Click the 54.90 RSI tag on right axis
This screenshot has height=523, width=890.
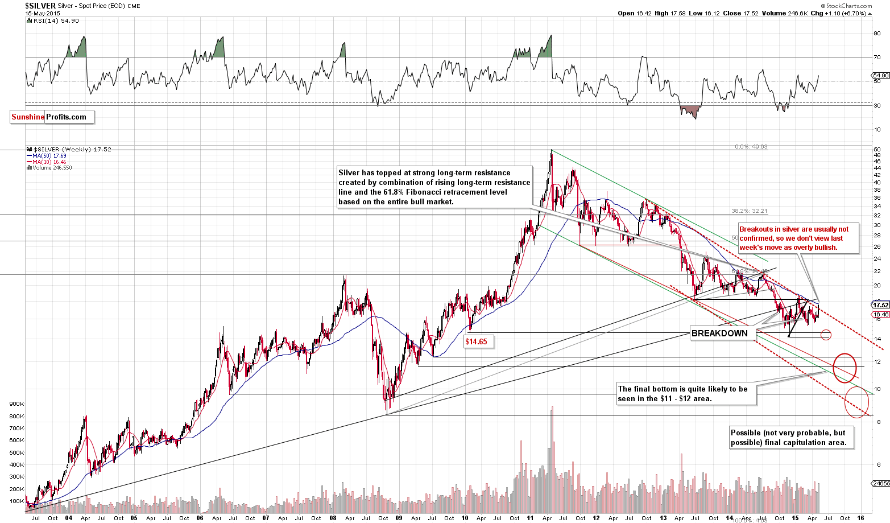(880, 75)
